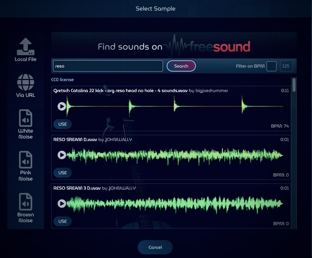312x258 pixels.
Task: Play the RESO SREAM D.wav sample
Action: [x=62, y=155]
